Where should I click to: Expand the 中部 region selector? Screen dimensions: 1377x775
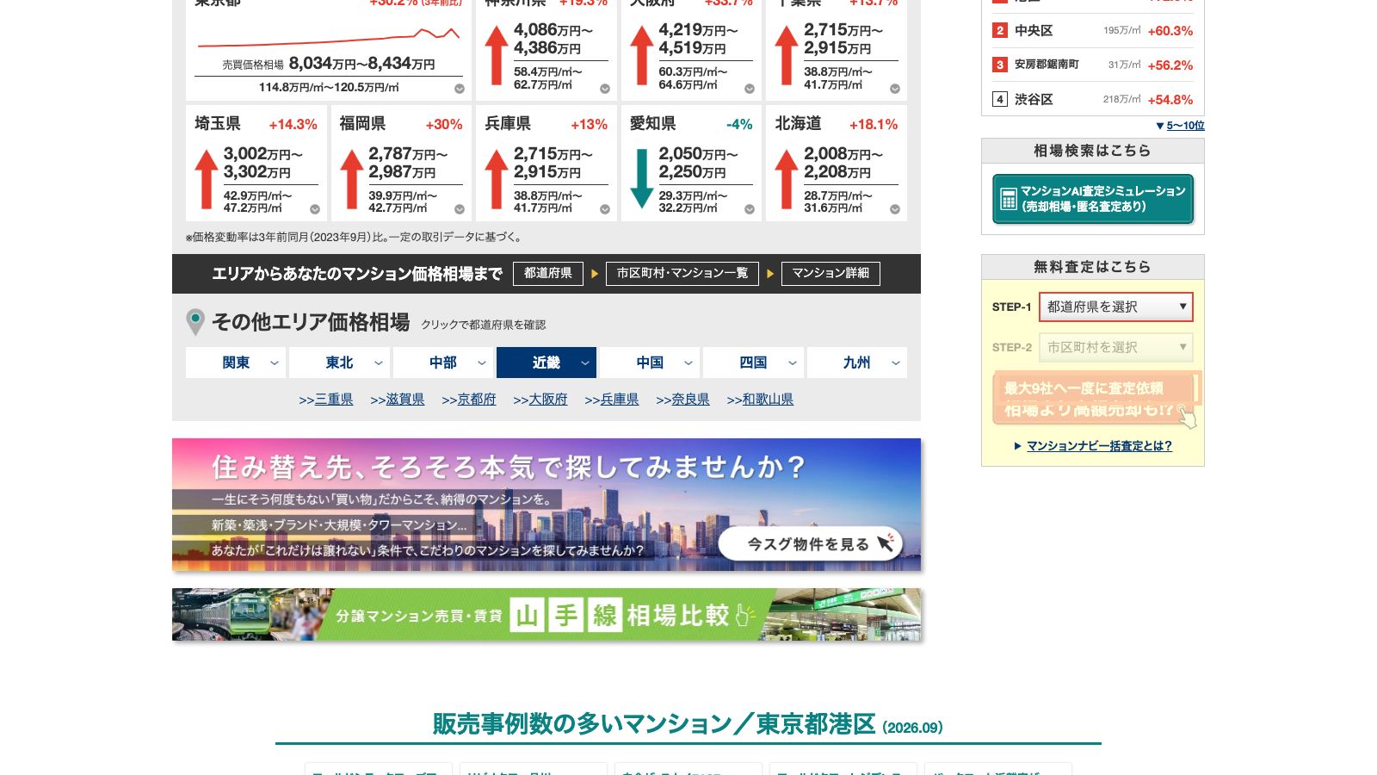pyautogui.click(x=443, y=363)
